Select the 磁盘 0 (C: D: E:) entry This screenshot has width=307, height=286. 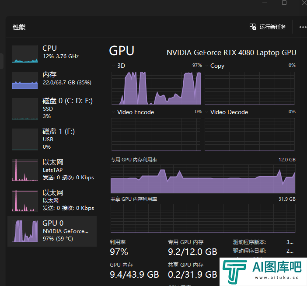coord(52,108)
